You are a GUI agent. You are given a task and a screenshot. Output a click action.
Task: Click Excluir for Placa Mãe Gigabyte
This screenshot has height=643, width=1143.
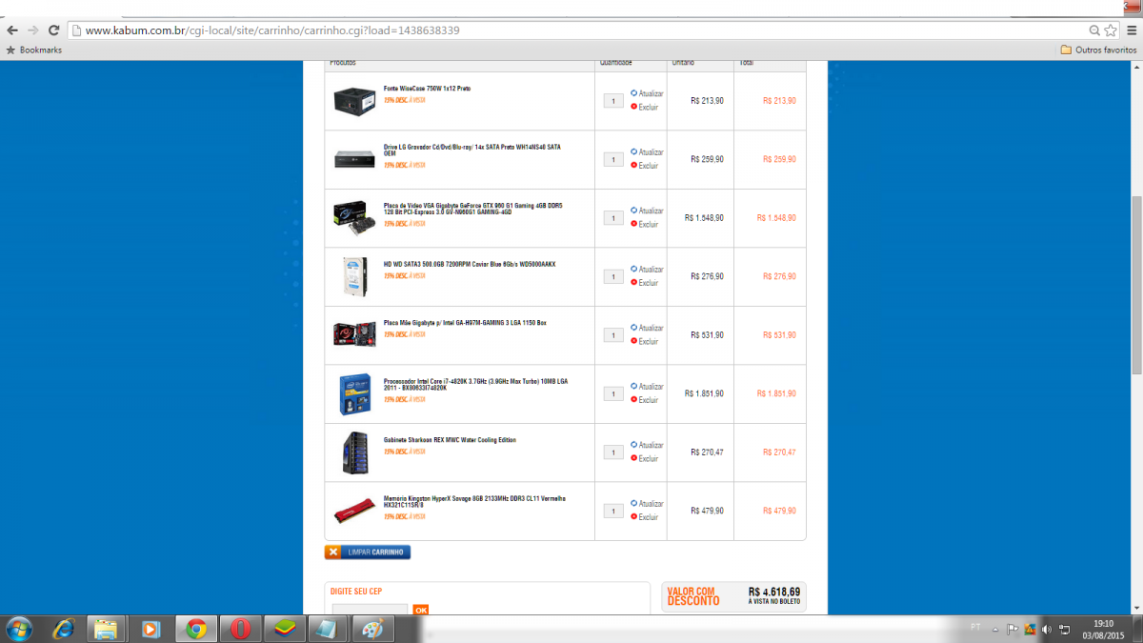[645, 341]
